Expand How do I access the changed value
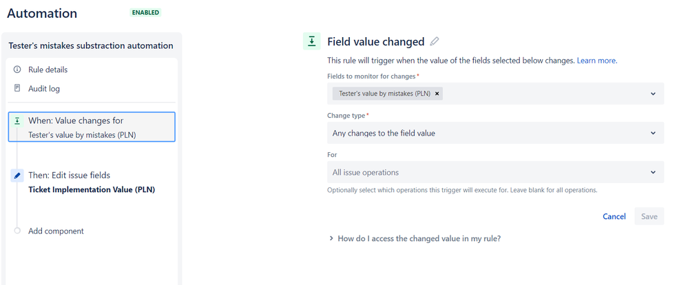 tap(415, 239)
